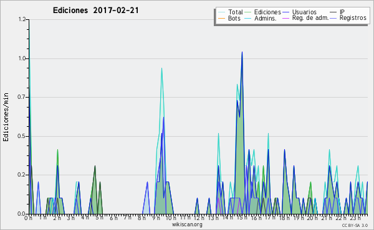Click the '15 h' x-axis tick label
The height and width of the screenshot is (230, 374).
tap(241, 218)
